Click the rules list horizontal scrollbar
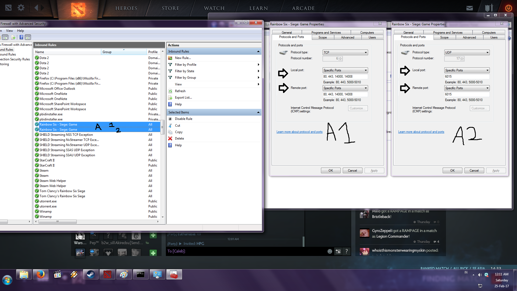The height and width of the screenshot is (291, 517). point(57,221)
